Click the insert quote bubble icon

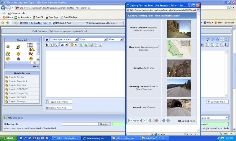pyautogui.click(x=95, y=45)
